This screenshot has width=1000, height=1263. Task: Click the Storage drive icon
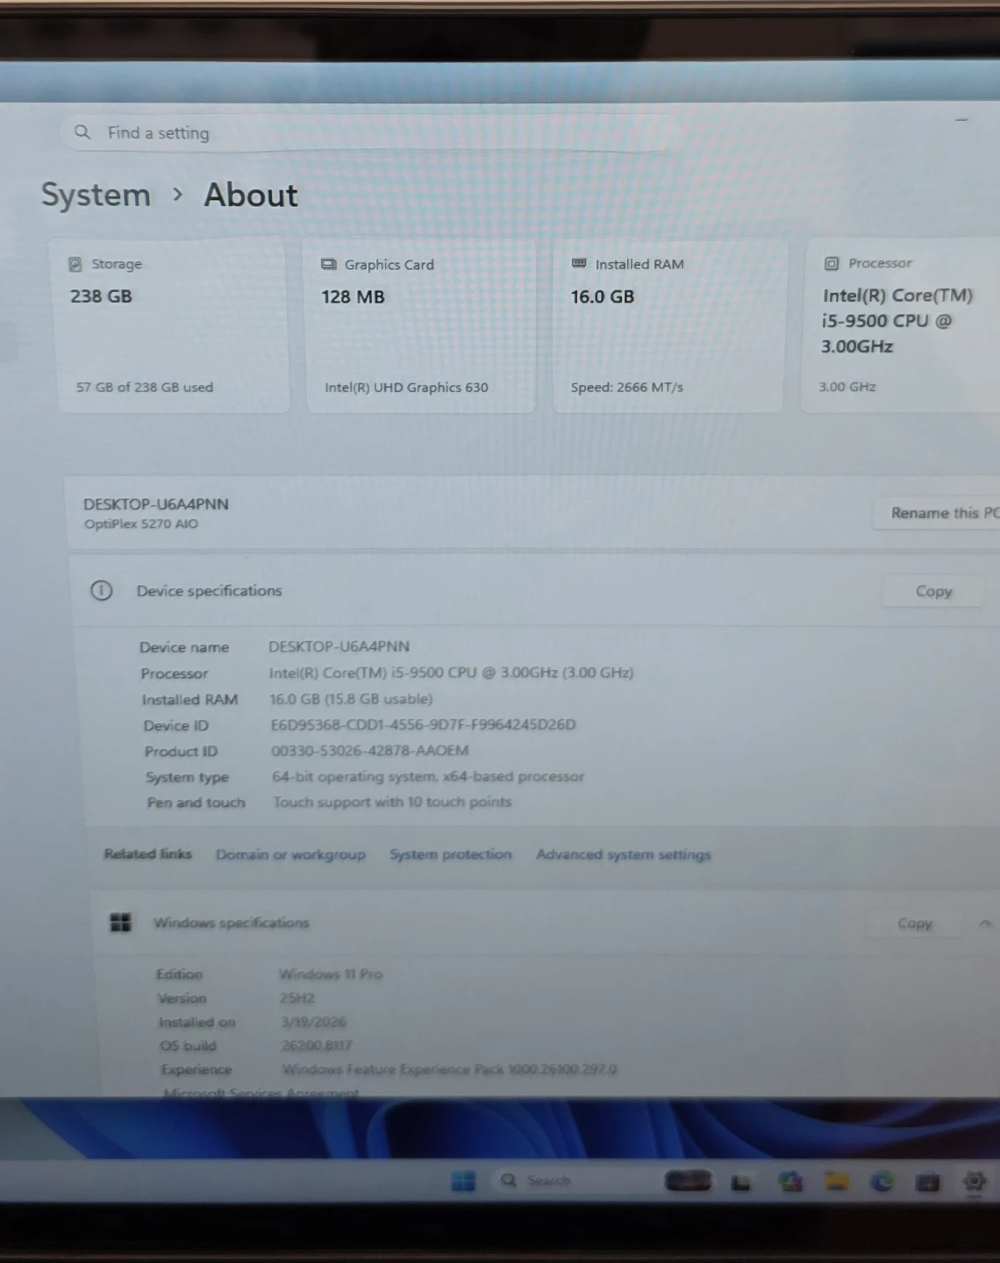pos(75,264)
